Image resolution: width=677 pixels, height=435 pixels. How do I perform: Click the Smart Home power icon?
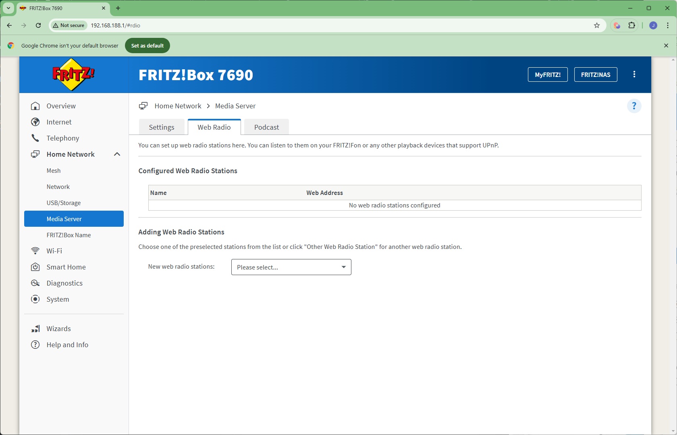click(35, 267)
